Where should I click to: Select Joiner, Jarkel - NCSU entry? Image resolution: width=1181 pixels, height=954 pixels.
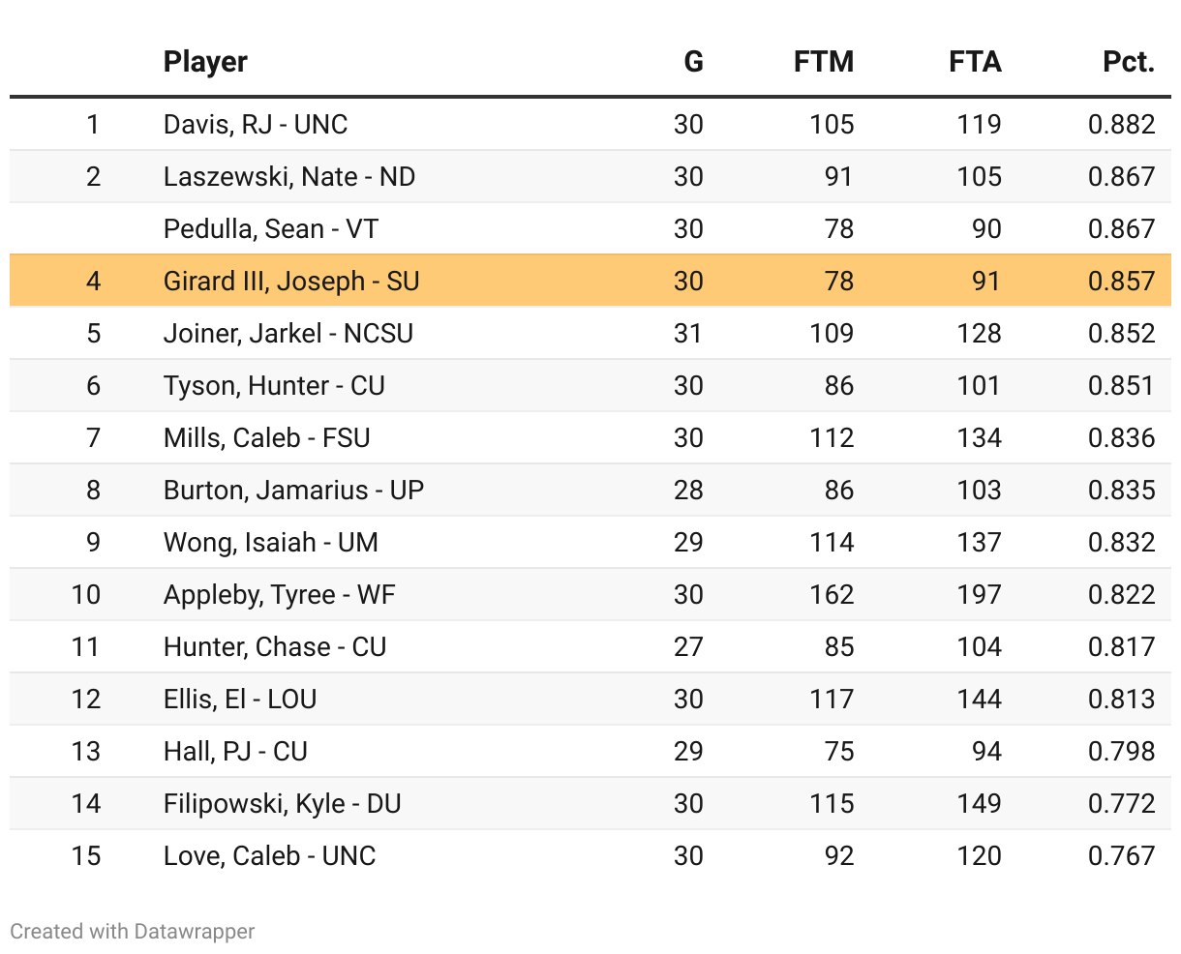pos(288,334)
